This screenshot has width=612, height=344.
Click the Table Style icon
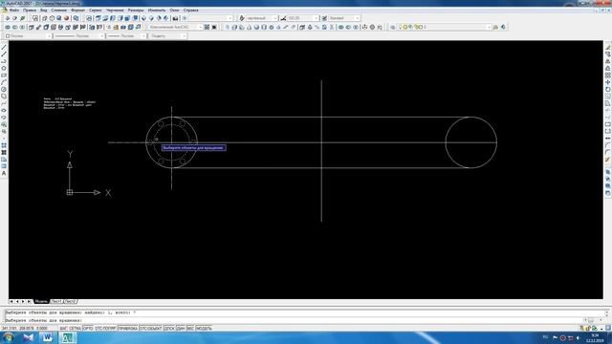324,18
